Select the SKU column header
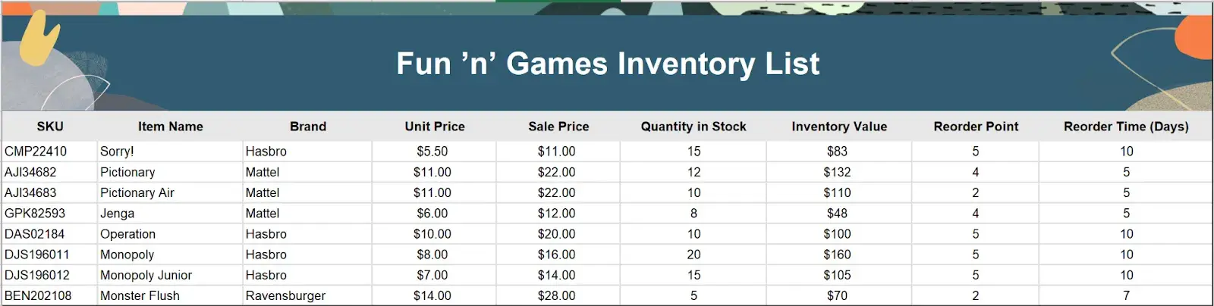The width and height of the screenshot is (1214, 306). 50,126
